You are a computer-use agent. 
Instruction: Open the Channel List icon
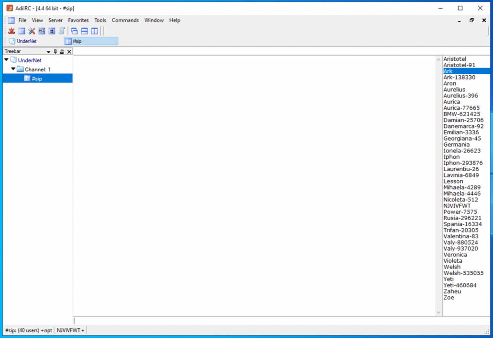pos(52,31)
